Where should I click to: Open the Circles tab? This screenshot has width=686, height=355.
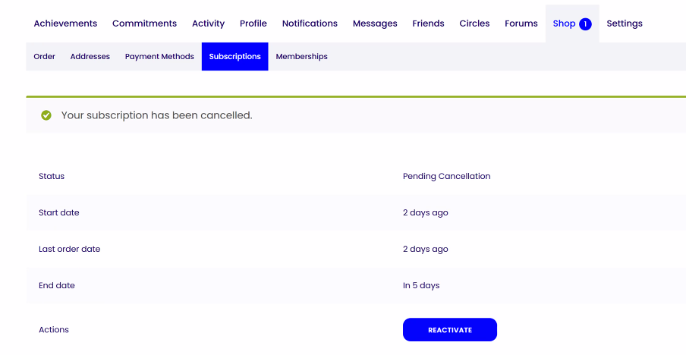474,24
